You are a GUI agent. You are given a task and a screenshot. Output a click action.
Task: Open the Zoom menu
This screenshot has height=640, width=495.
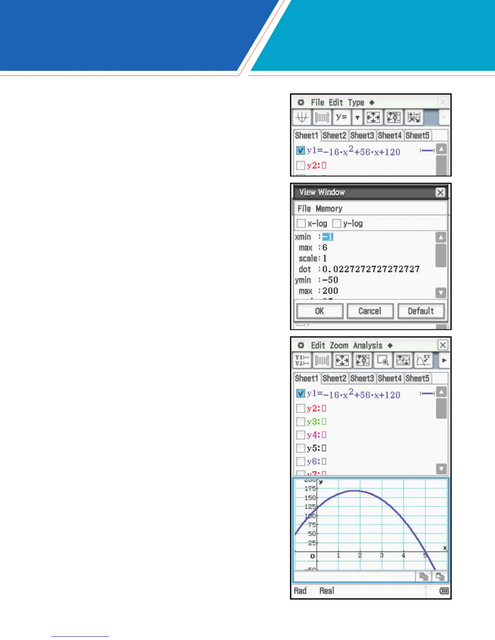(339, 345)
